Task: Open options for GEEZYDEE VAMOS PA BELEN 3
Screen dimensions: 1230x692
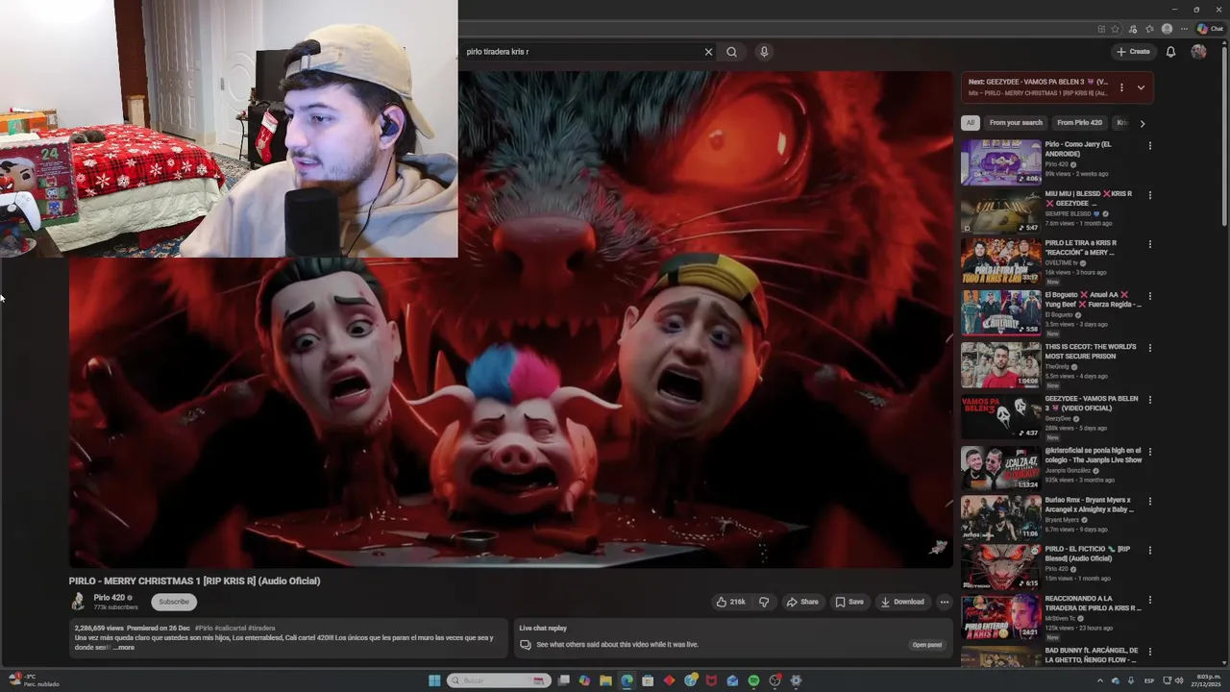Action: pos(1149,400)
